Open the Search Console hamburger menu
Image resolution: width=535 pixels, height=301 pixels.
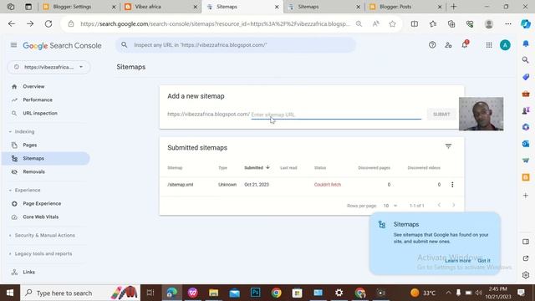(x=13, y=45)
